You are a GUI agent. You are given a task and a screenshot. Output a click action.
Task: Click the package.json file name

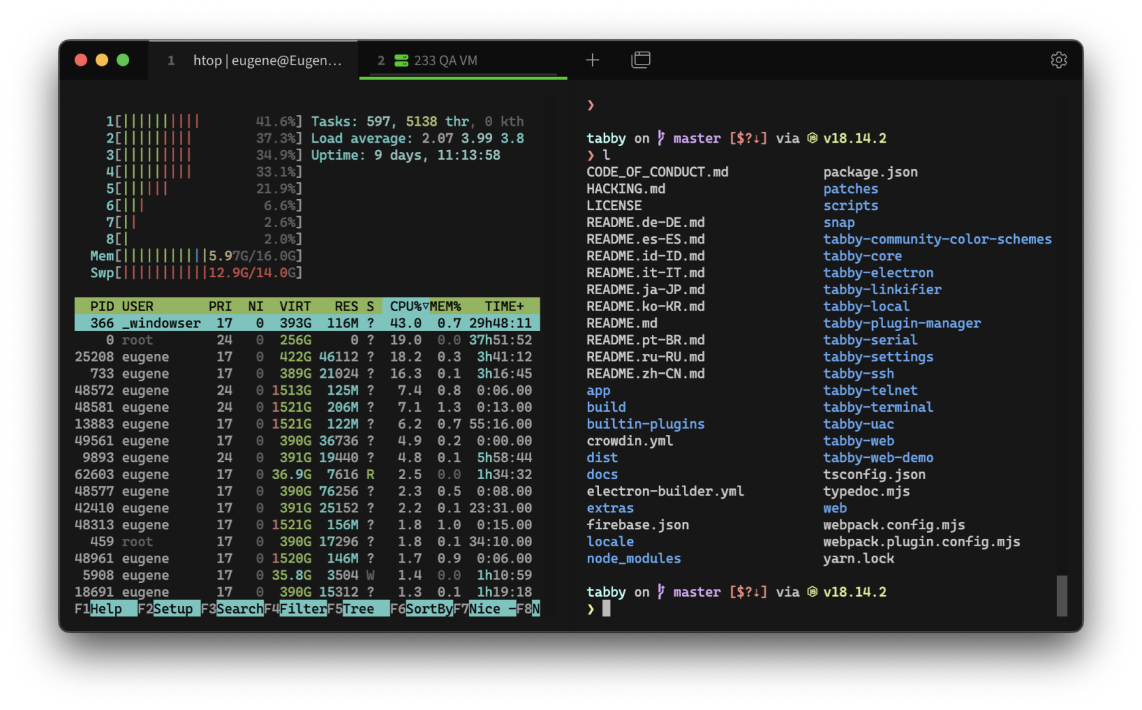click(870, 172)
